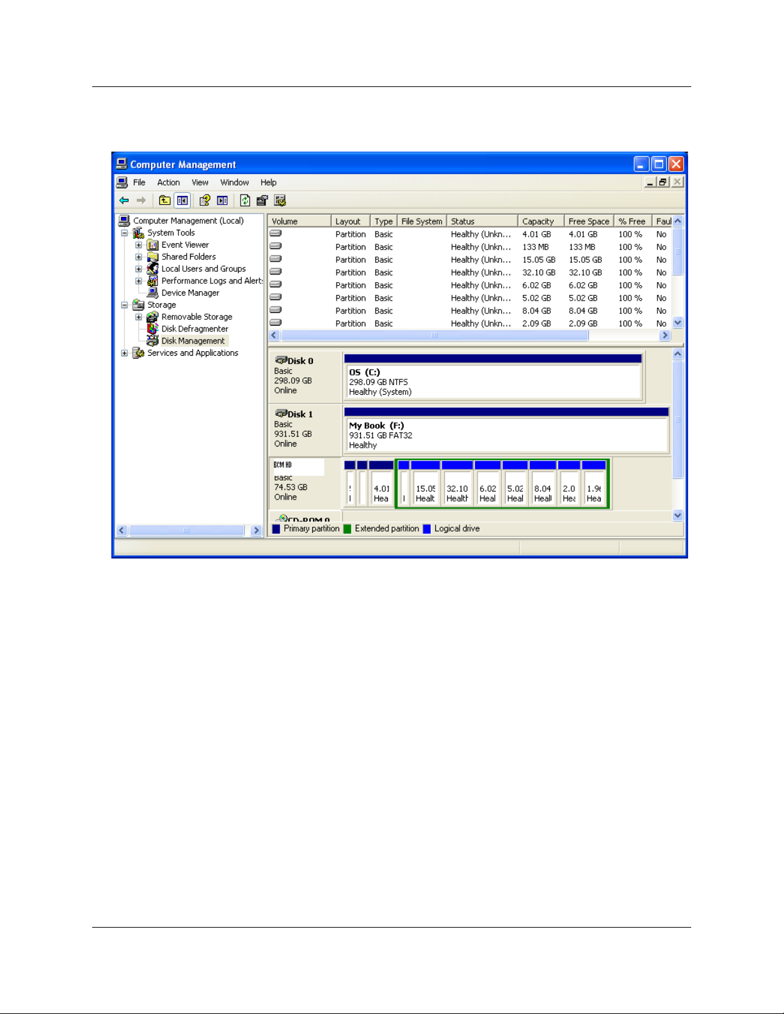The height and width of the screenshot is (1014, 784).
Task: Click the Refresh toolbar icon
Action: tap(245, 200)
